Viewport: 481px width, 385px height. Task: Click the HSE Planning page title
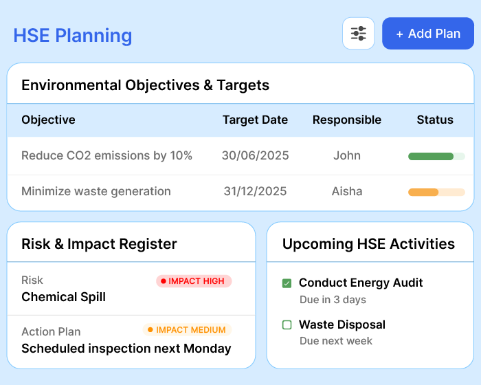pos(73,36)
